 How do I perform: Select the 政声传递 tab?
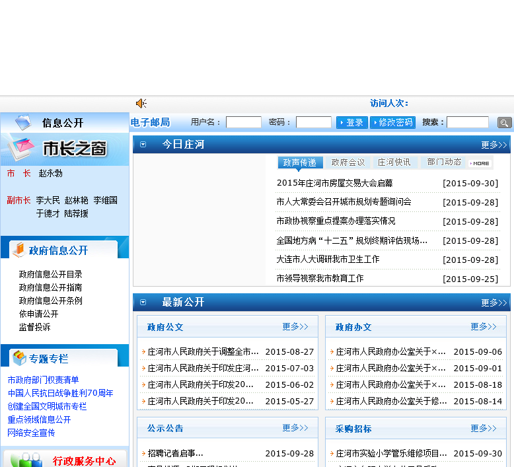click(300, 162)
